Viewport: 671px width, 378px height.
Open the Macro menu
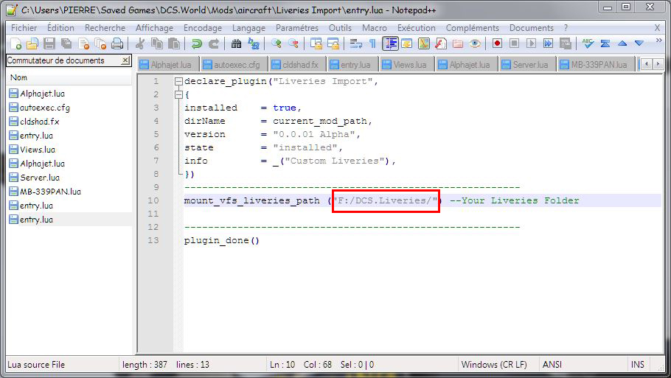point(375,28)
